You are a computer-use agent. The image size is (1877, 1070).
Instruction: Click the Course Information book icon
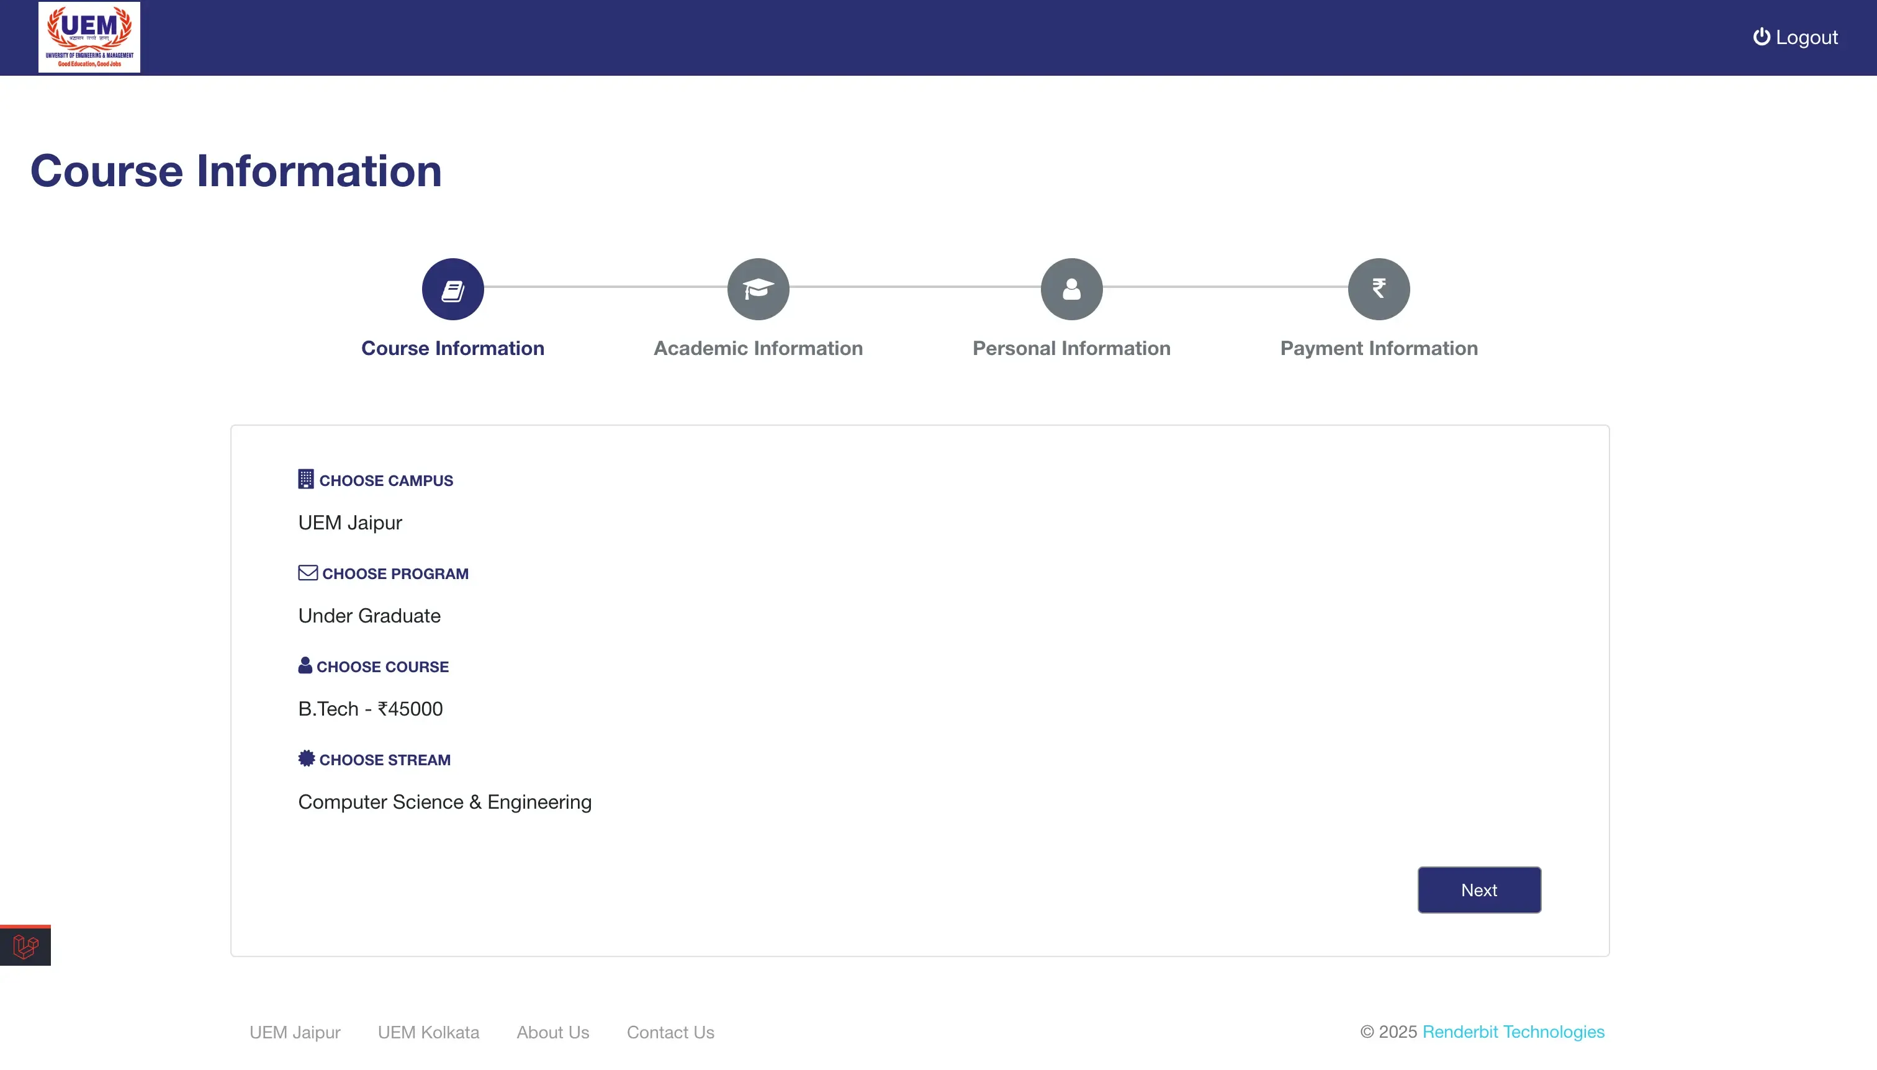[452, 288]
